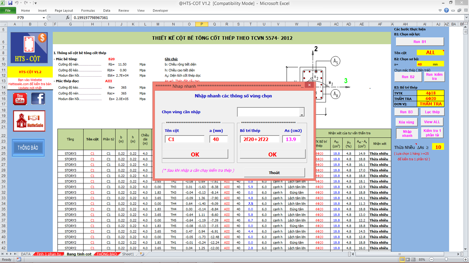Minimize the ribbon with the caret icon

[x=440, y=11]
